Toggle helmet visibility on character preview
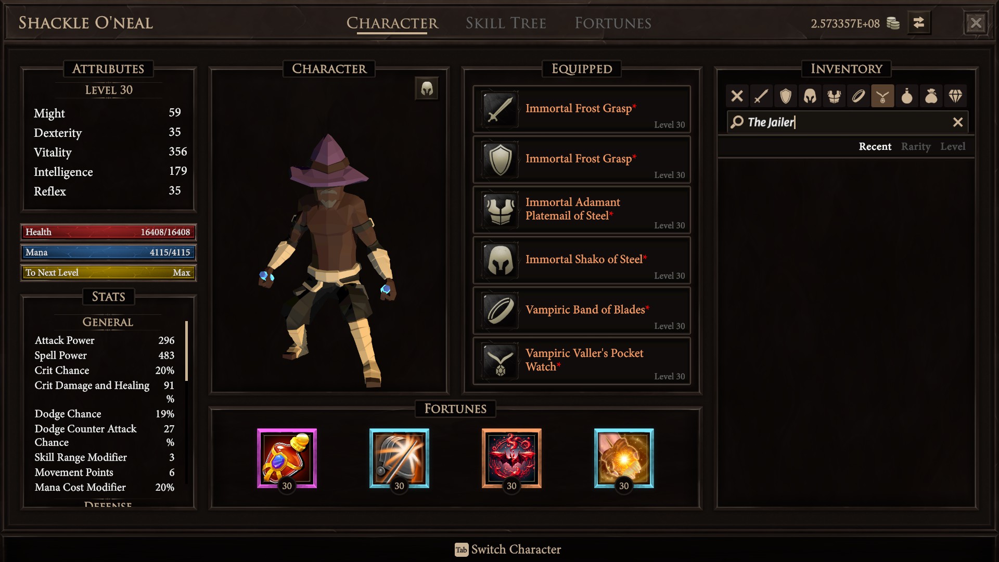Screen dimensions: 999x562 pyautogui.click(x=427, y=89)
